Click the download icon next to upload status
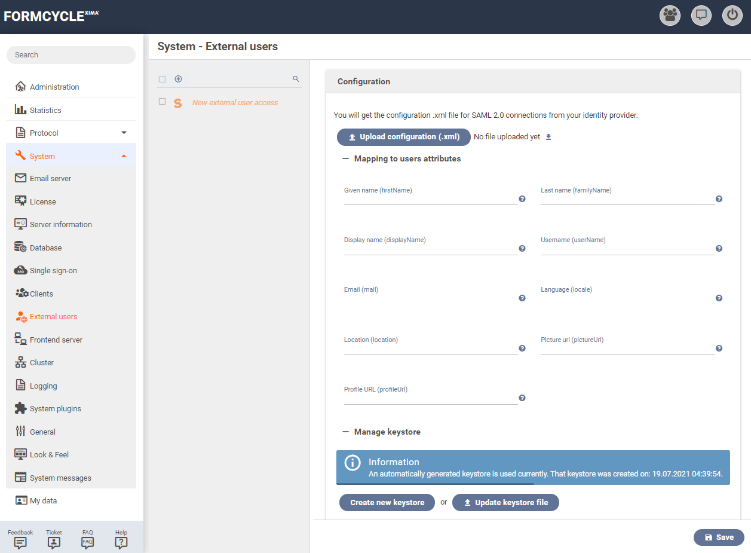751x553 pixels. (548, 137)
